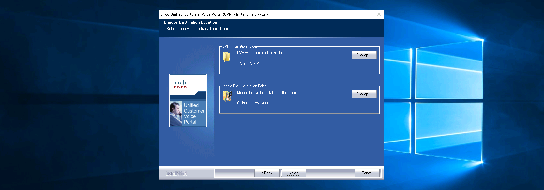Viewport: 544px width, 190px height.
Task: Proceed with the Next button
Action: tap(294, 173)
